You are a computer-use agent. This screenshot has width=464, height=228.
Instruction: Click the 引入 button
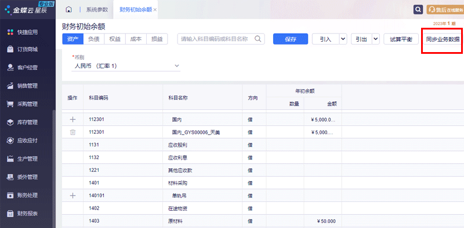pyautogui.click(x=325, y=39)
